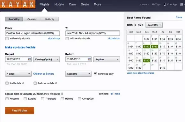Open the Anytime return time dropdown
Image resolution: width=185 pixels, height=122 pixels.
point(107,59)
